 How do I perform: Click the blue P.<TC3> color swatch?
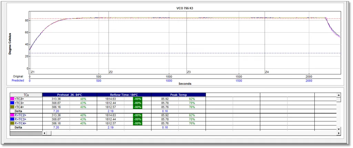tap(12, 119)
